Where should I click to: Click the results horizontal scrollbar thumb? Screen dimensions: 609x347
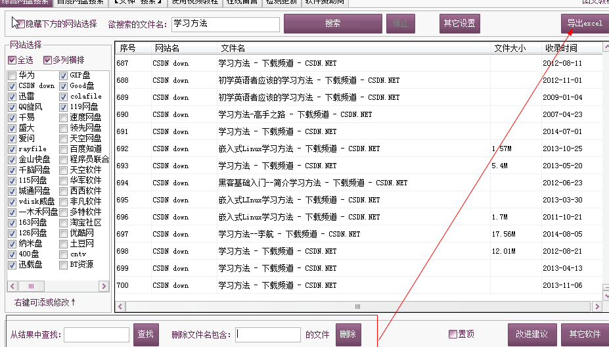(x=358, y=306)
